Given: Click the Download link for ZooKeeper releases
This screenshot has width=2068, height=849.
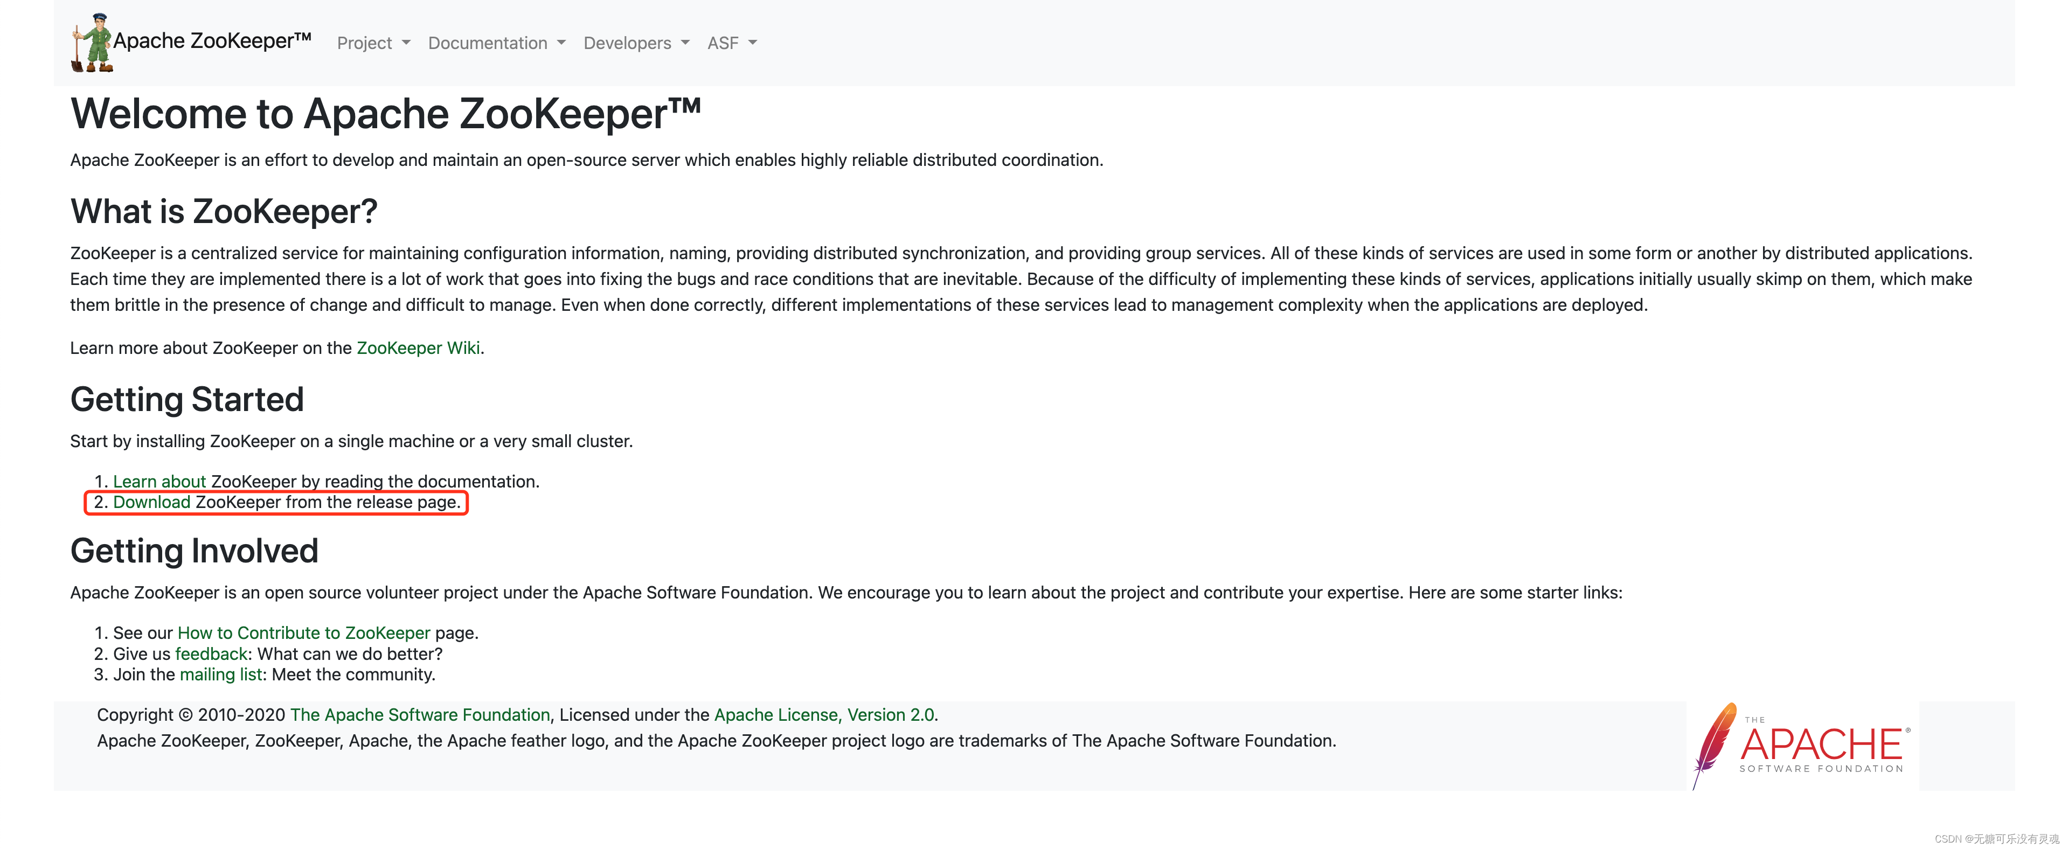Looking at the screenshot, I should 152,502.
